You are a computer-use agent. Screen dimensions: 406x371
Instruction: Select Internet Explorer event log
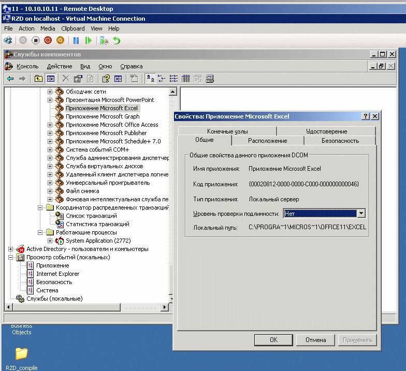58,274
